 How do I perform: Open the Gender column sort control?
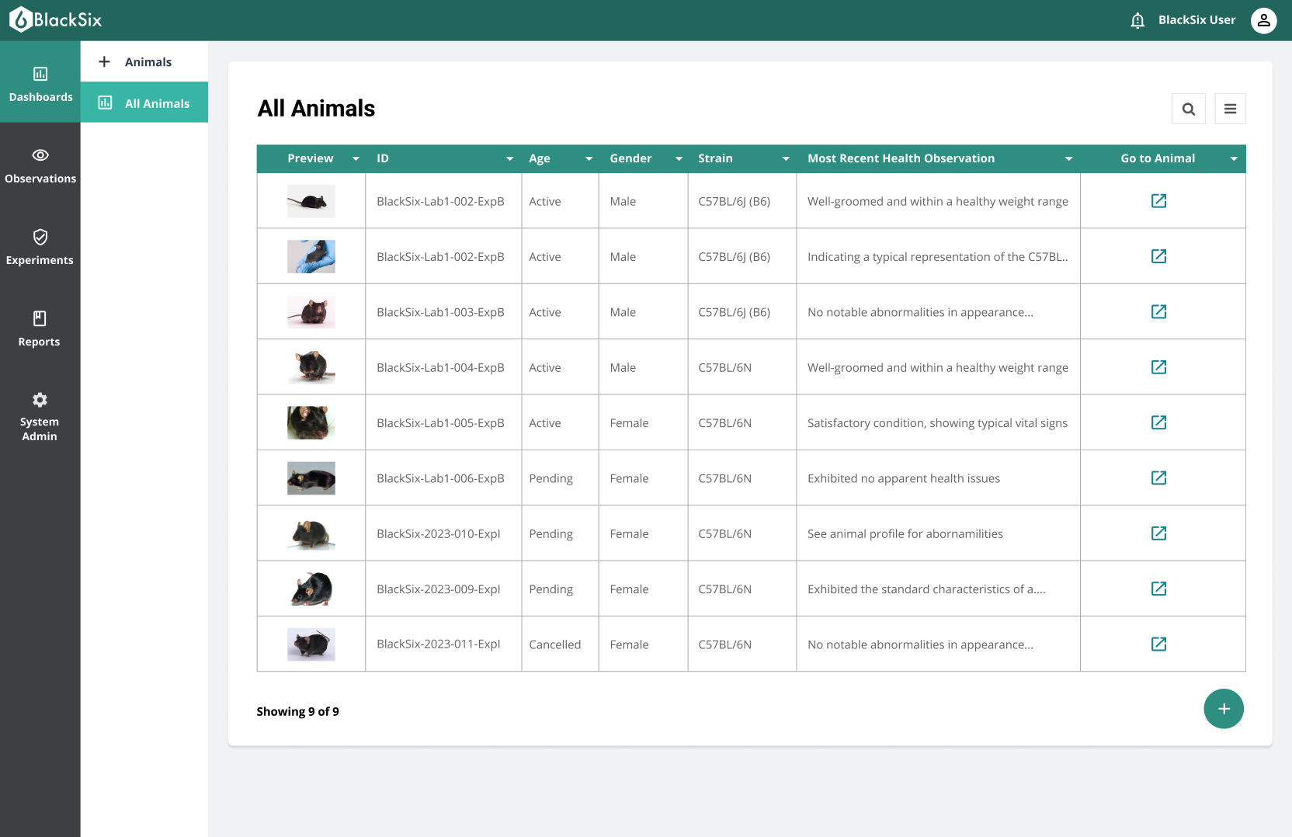(679, 158)
